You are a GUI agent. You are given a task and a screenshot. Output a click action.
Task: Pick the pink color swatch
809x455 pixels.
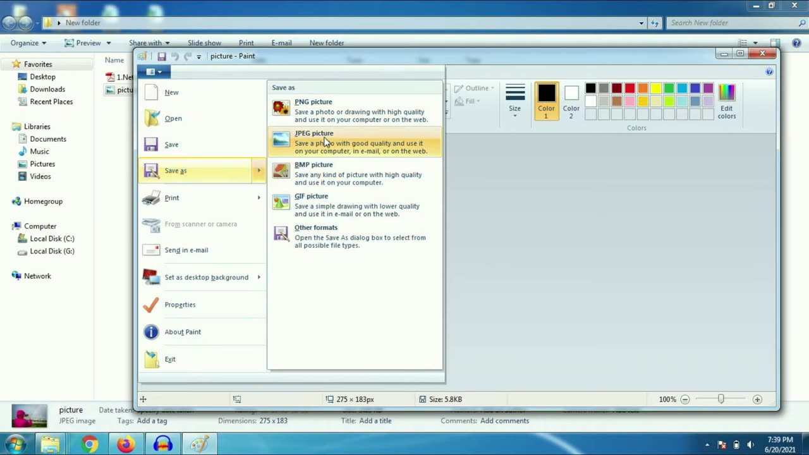pyautogui.click(x=630, y=101)
